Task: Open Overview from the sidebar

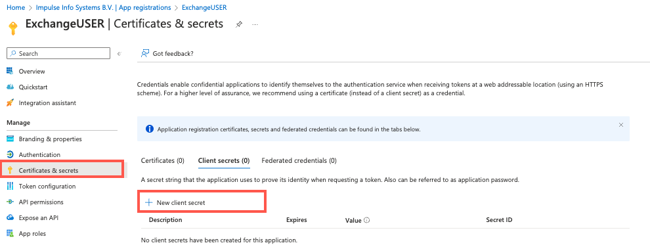Action: [32, 72]
